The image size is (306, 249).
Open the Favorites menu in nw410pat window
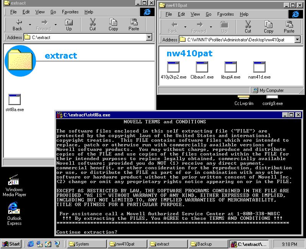point(226,14)
